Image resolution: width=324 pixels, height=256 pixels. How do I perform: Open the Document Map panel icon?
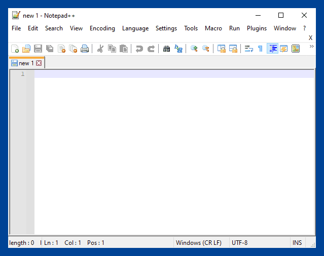[x=296, y=49]
